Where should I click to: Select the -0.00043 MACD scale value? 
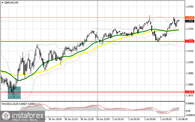coord(190,115)
